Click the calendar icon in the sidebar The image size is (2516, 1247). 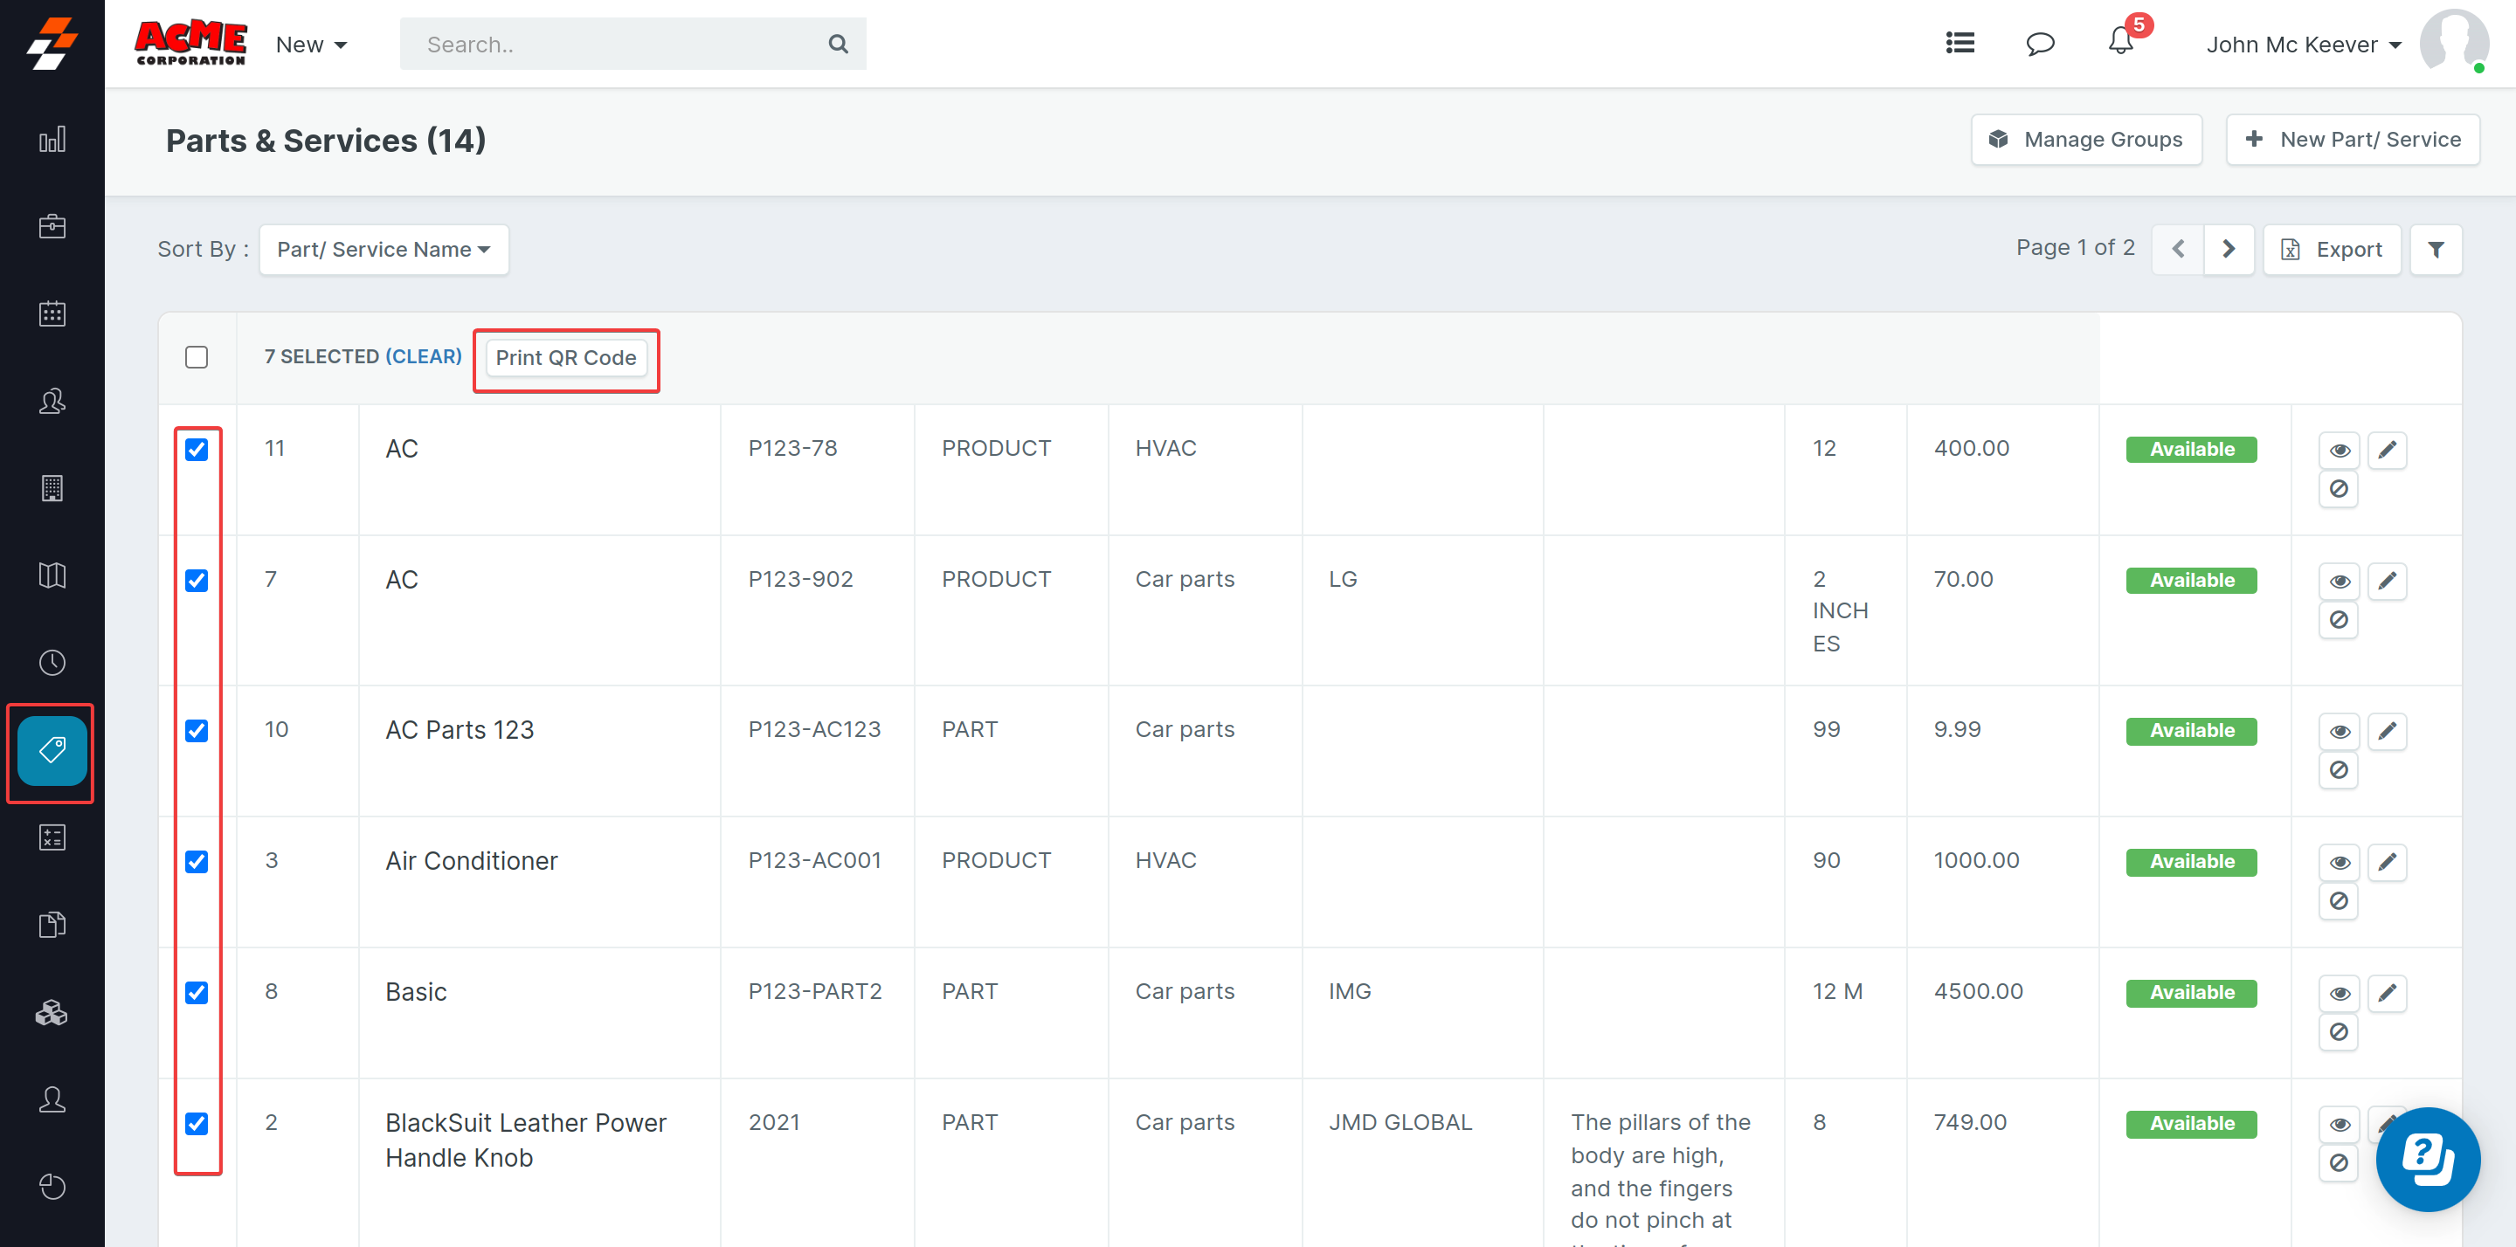[52, 313]
